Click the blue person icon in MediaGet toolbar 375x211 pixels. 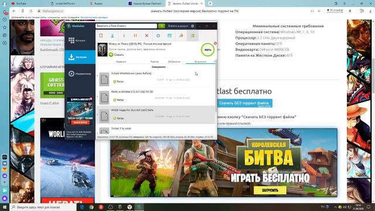(x=112, y=36)
